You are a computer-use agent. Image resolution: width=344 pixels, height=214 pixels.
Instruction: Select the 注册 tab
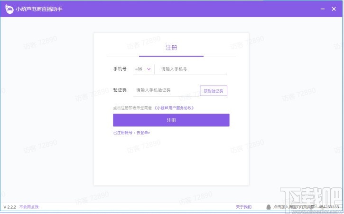[x=171, y=48]
